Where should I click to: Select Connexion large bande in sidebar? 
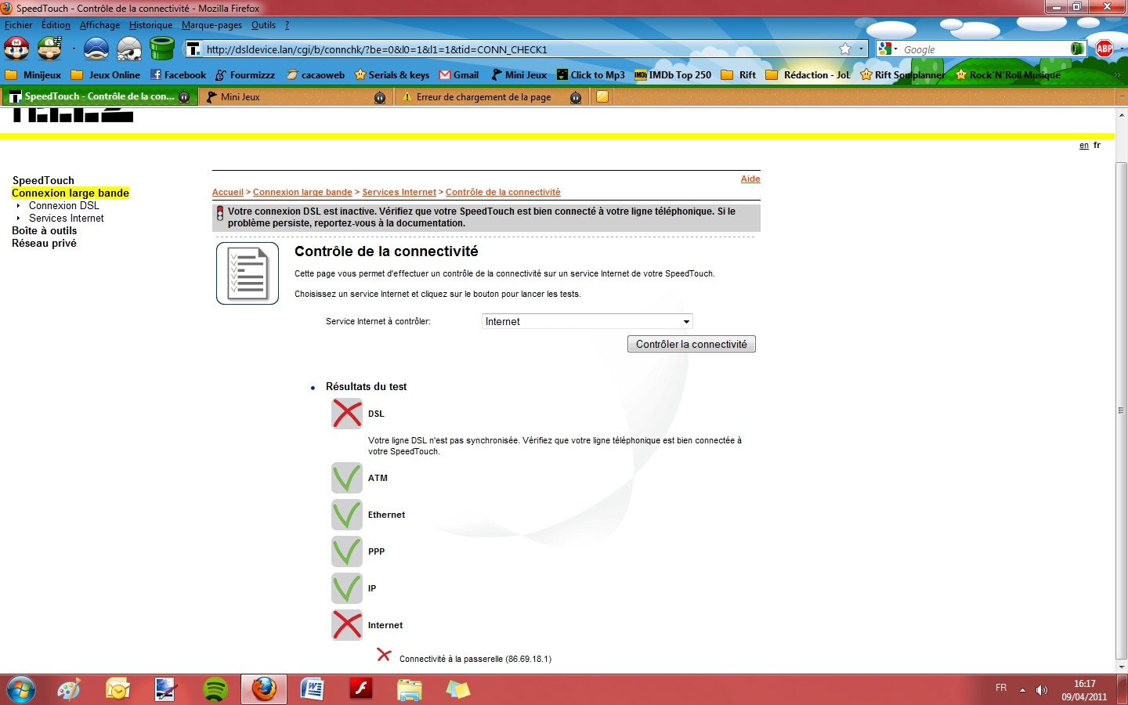(x=70, y=193)
